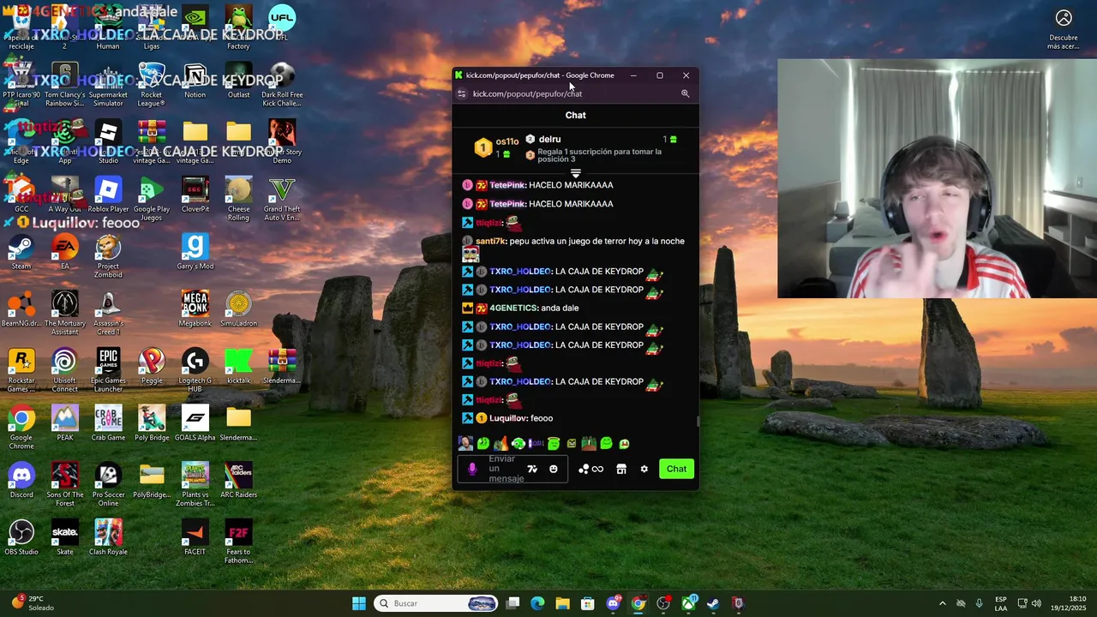Open Peggle desktop icon
Screen dimensions: 1097x617
152,367
